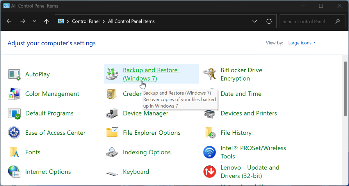Click the Fonts icon
This screenshot has height=186, width=349.
click(14, 152)
